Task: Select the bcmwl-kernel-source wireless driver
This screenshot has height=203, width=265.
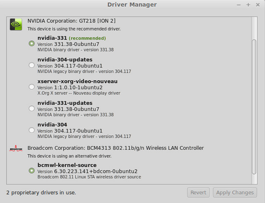Action: (32, 171)
